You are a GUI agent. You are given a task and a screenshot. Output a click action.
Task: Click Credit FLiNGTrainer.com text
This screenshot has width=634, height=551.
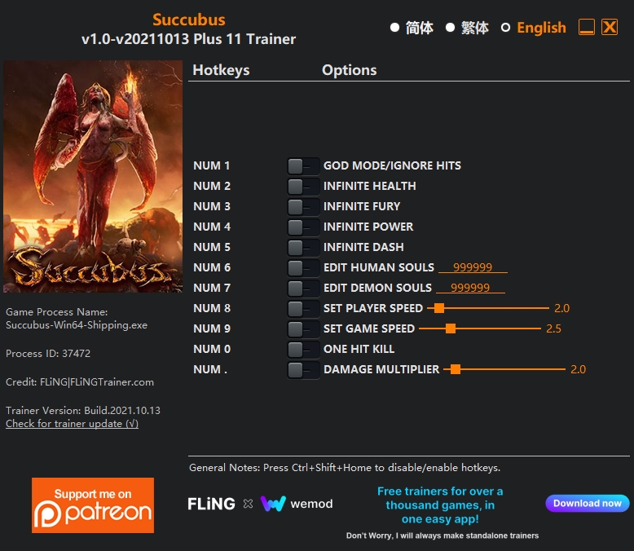[80, 382]
